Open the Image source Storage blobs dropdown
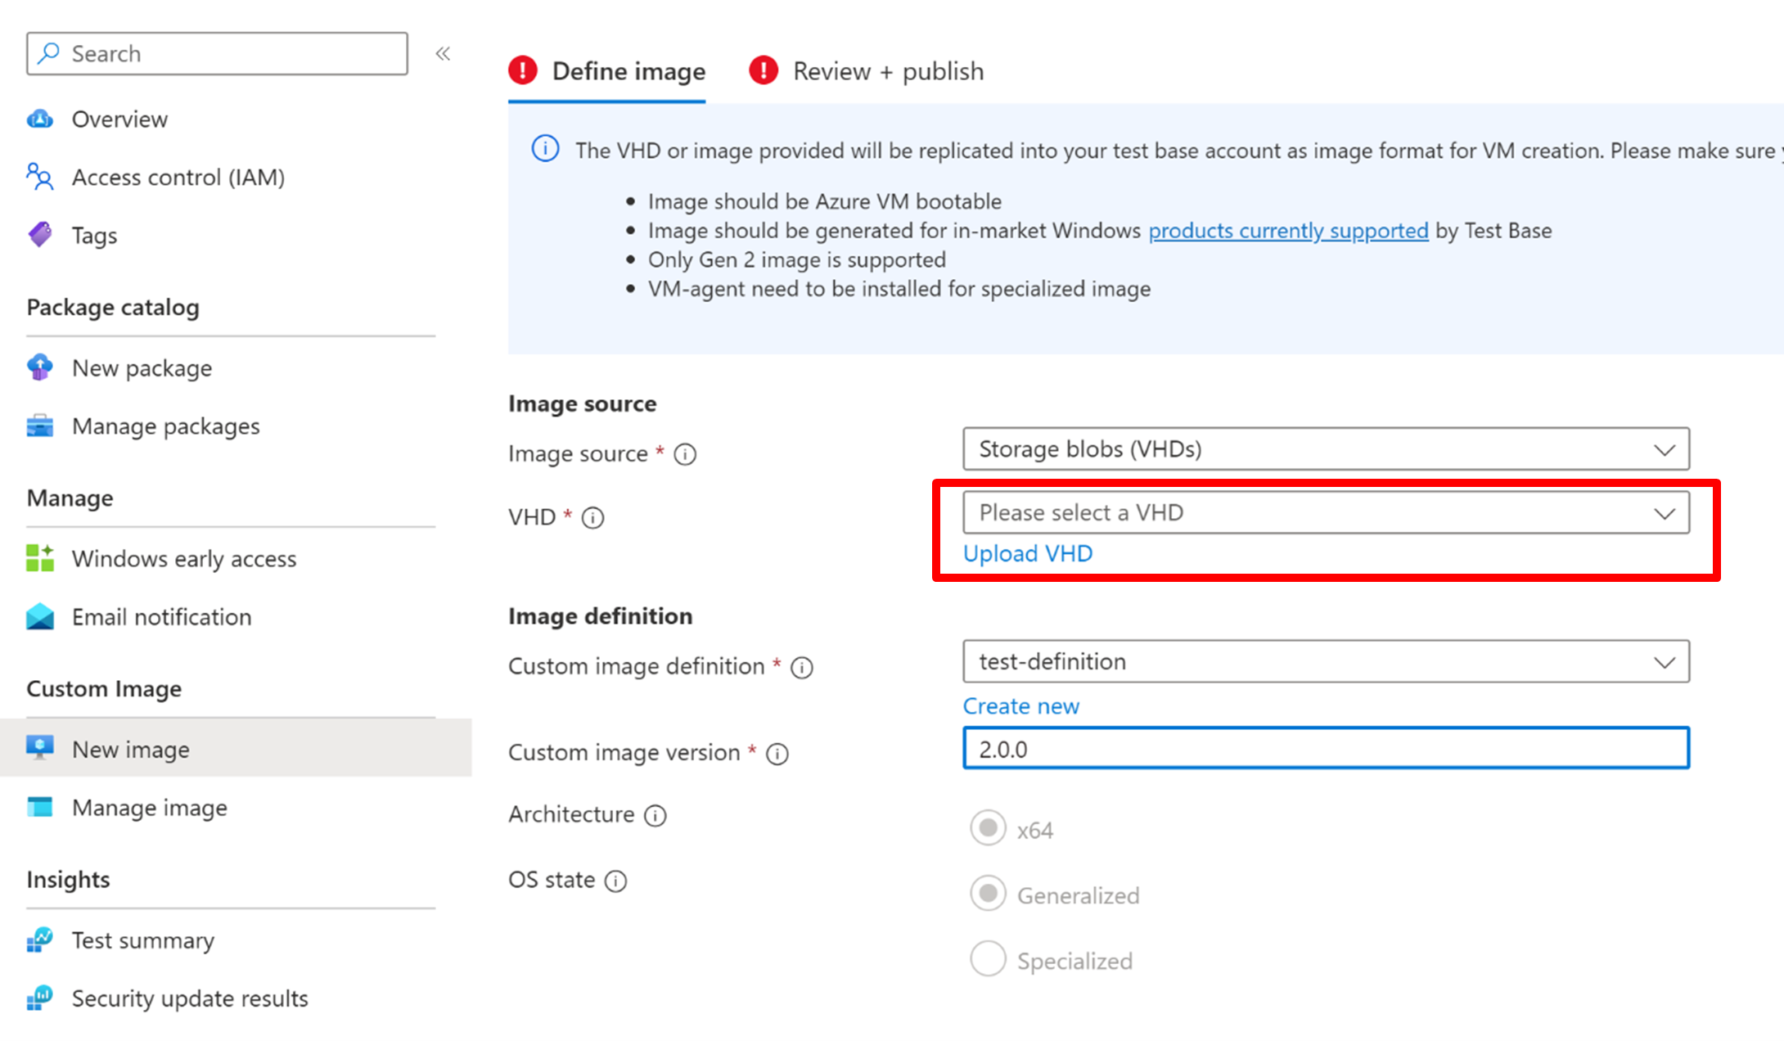 1326,449
